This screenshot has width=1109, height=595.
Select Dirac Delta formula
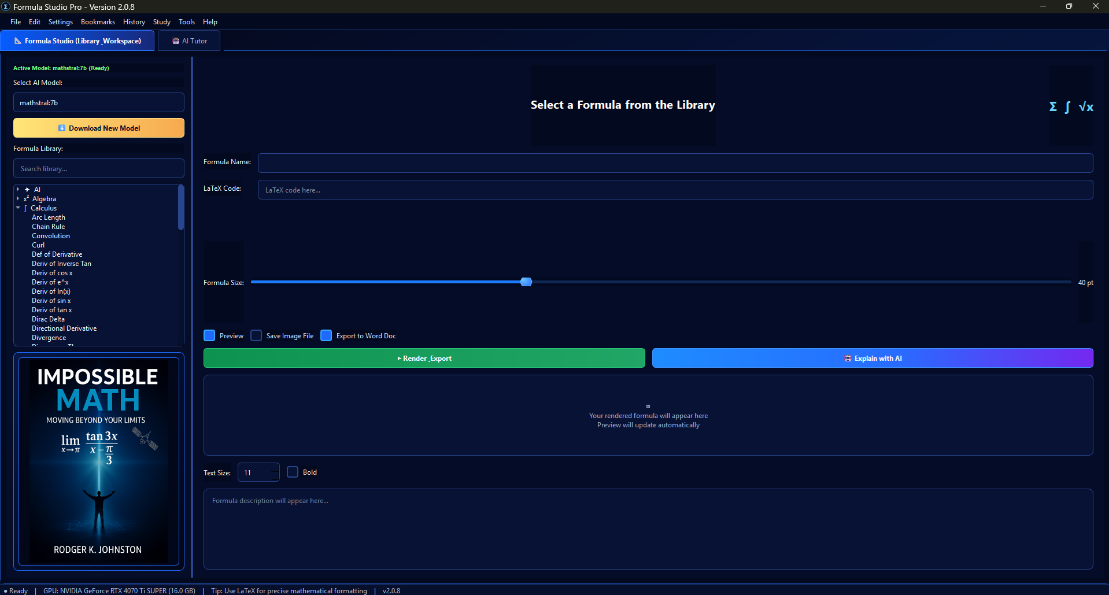click(49, 319)
